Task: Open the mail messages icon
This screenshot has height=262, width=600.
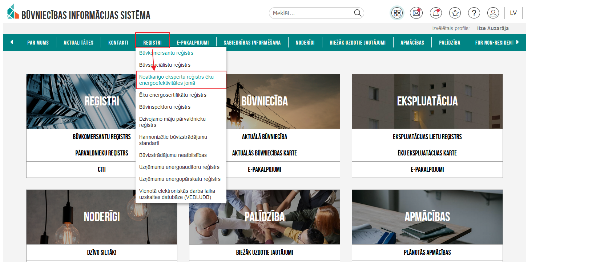Action: (416, 13)
